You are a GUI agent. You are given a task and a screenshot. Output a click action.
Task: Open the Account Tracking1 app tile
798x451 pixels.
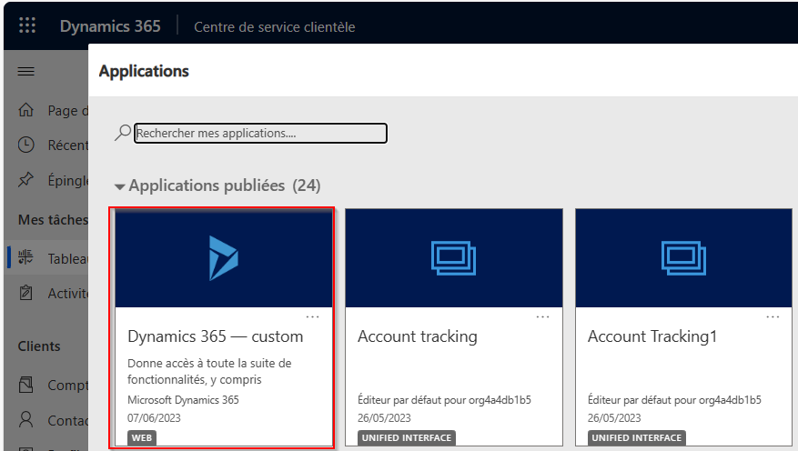683,327
